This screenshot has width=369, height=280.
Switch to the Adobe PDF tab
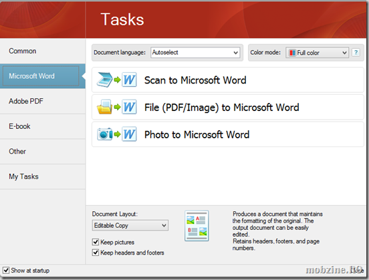click(x=43, y=101)
